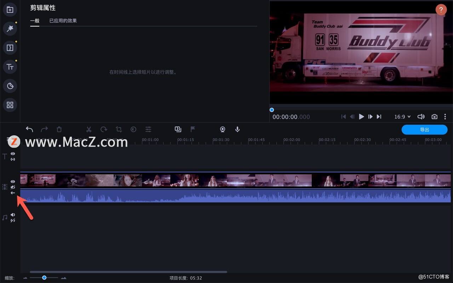The image size is (453, 283).
Task: Click ruler at 00:01:00
Action: click(x=150, y=140)
